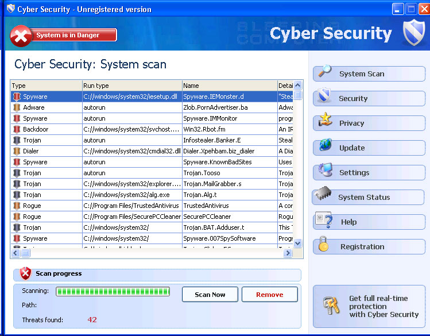Click the large shield logo beside Cyber Security
Screen dimensions: 430x336
pyautogui.click(x=414, y=32)
